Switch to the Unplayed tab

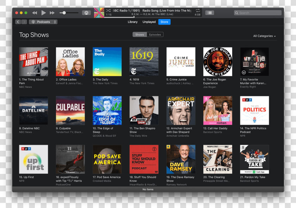coord(149,22)
